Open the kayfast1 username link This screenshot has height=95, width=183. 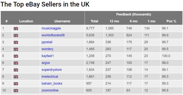(x=48, y=56)
